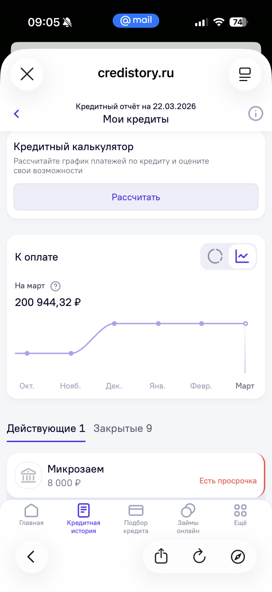Tap the Есть просрочка overdue label
The width and height of the screenshot is (272, 592).
click(x=228, y=481)
